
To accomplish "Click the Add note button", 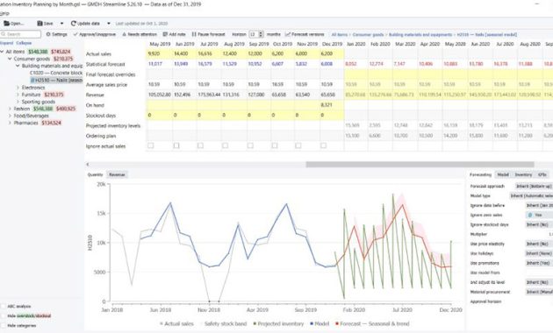I will 174,34.
